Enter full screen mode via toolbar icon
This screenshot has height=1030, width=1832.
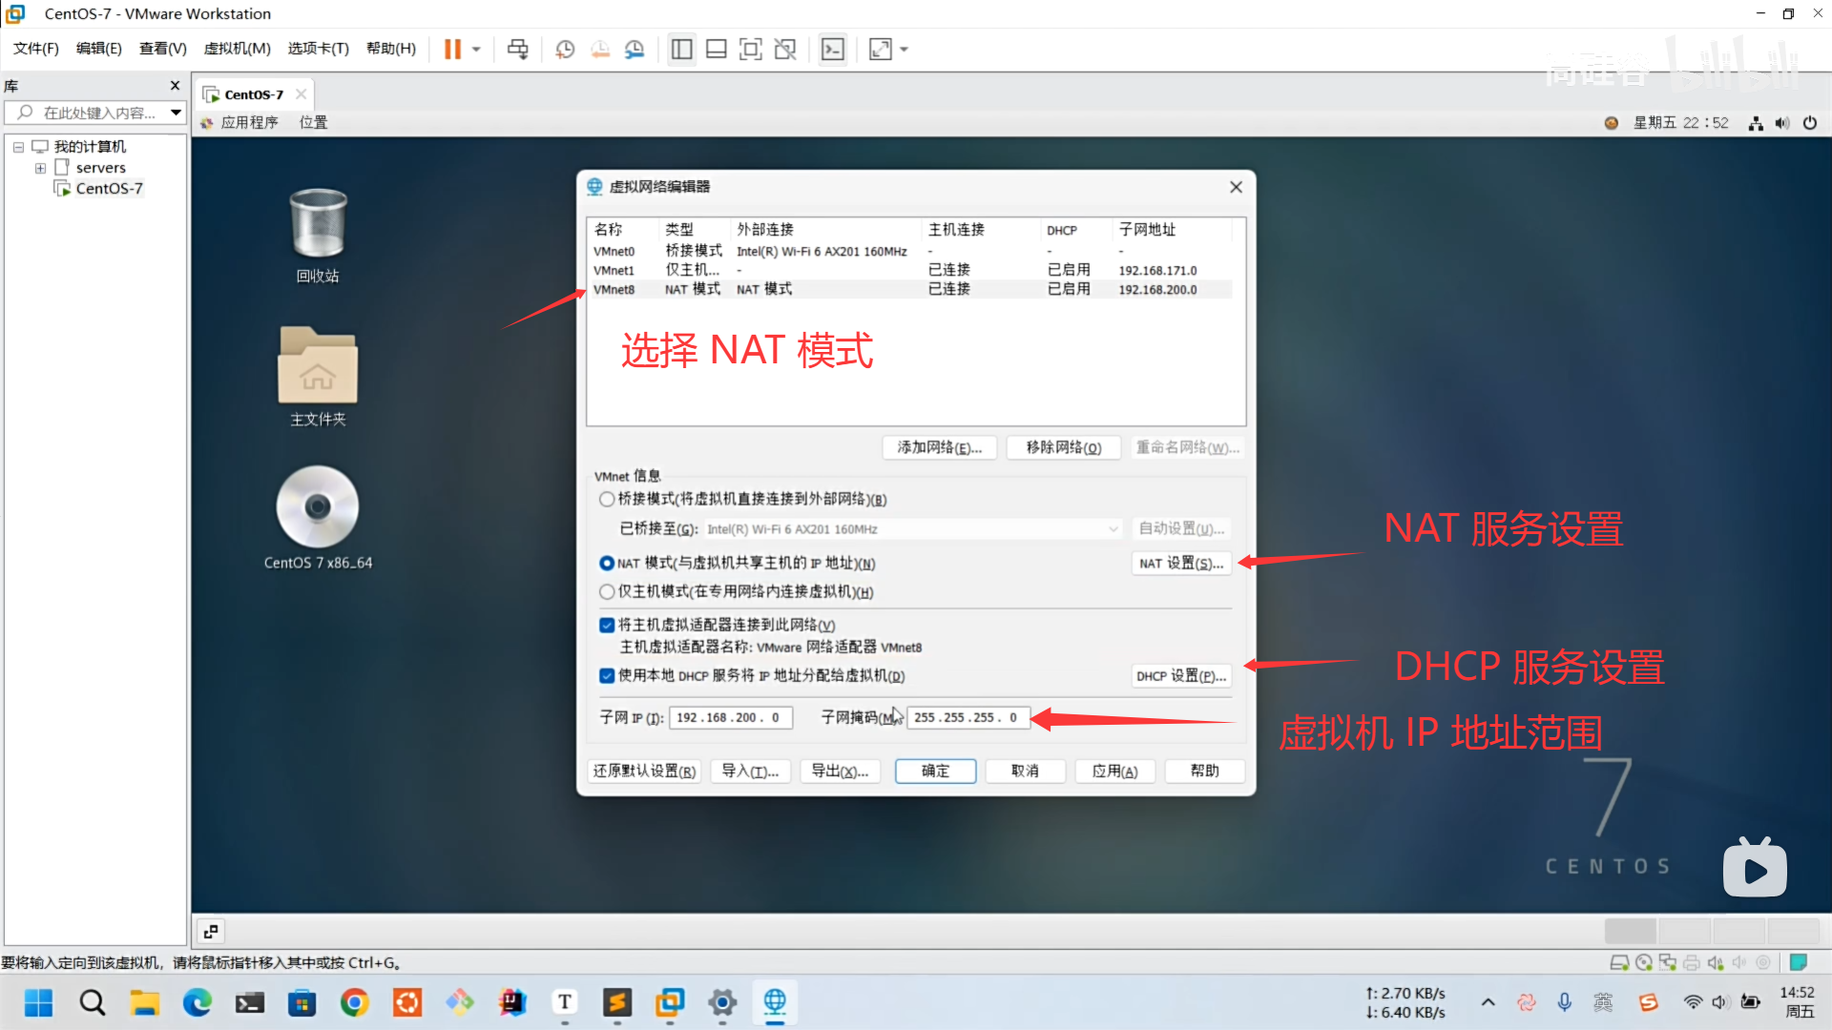751,49
